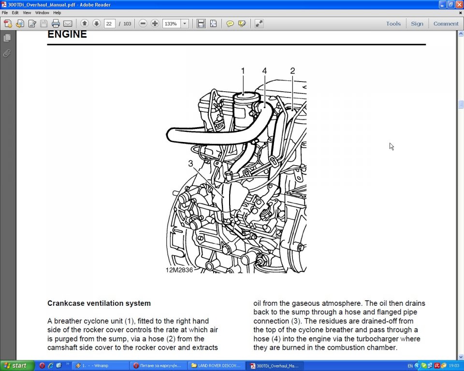Open the attachments paperclip panel

pyautogui.click(x=7, y=53)
